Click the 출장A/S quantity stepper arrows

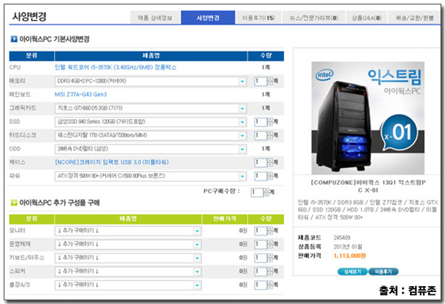pos(270,285)
